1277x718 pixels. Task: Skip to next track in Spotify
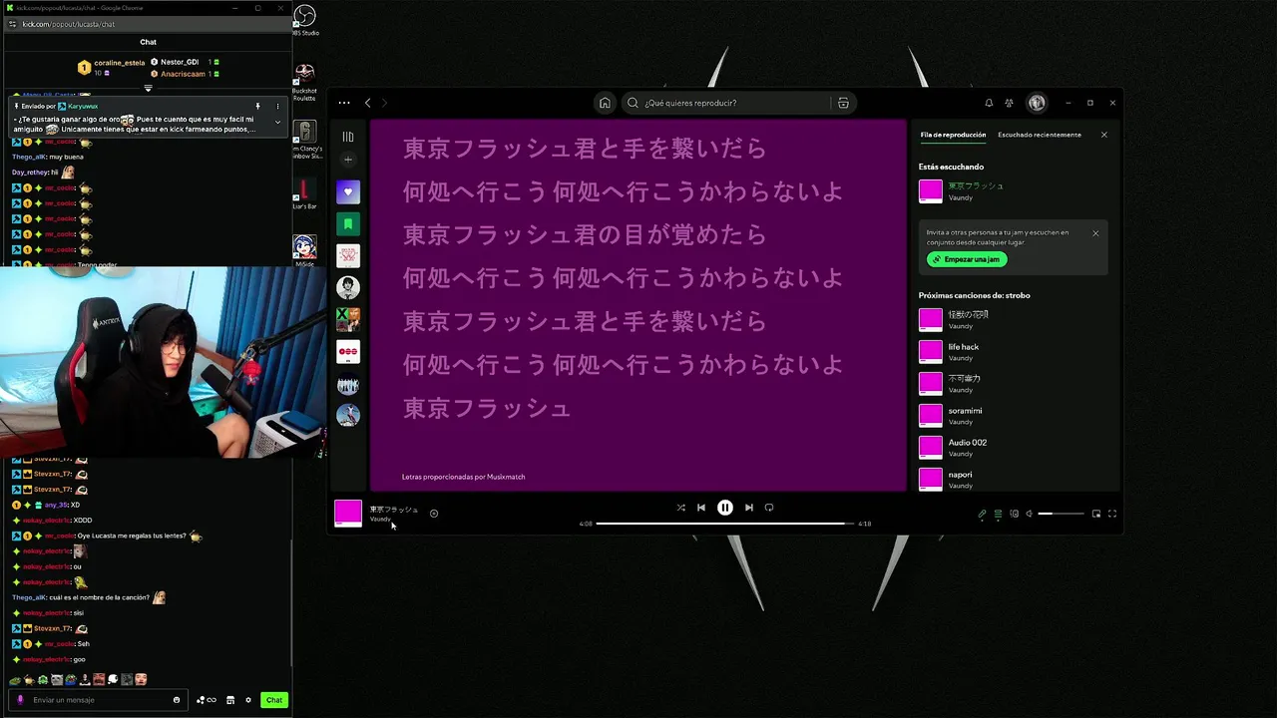(749, 508)
